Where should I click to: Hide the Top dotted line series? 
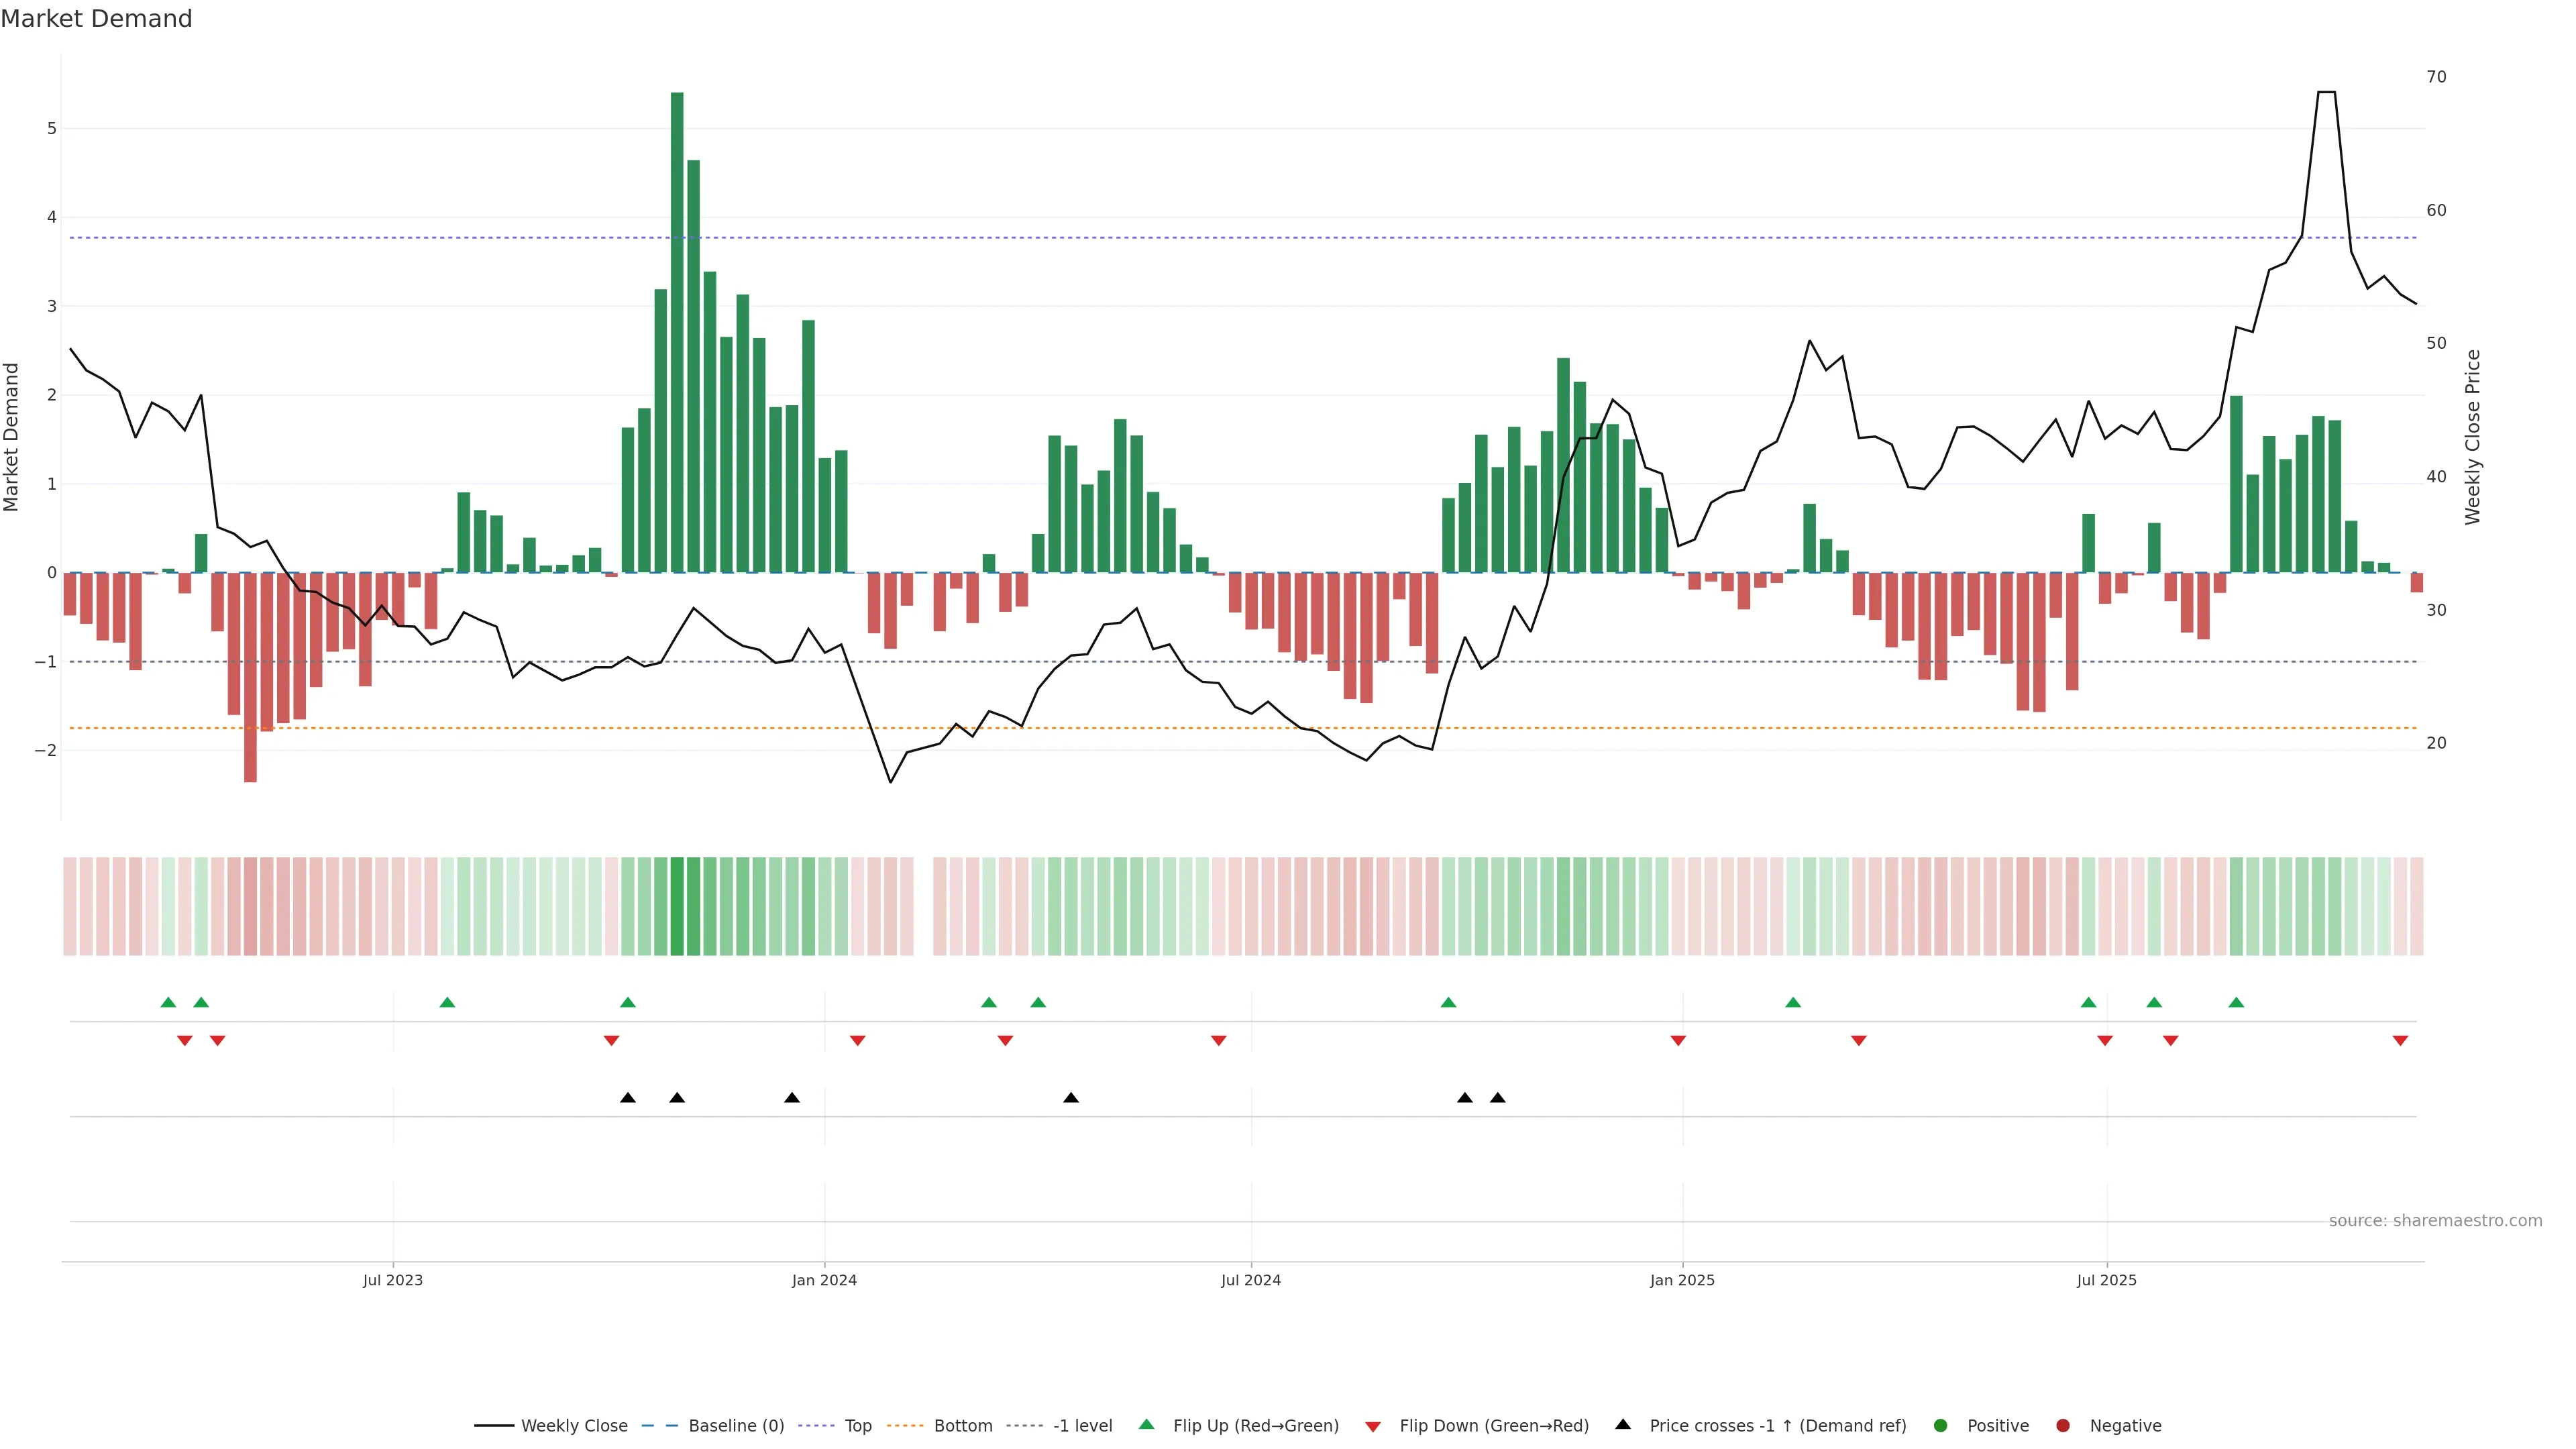[x=857, y=1425]
